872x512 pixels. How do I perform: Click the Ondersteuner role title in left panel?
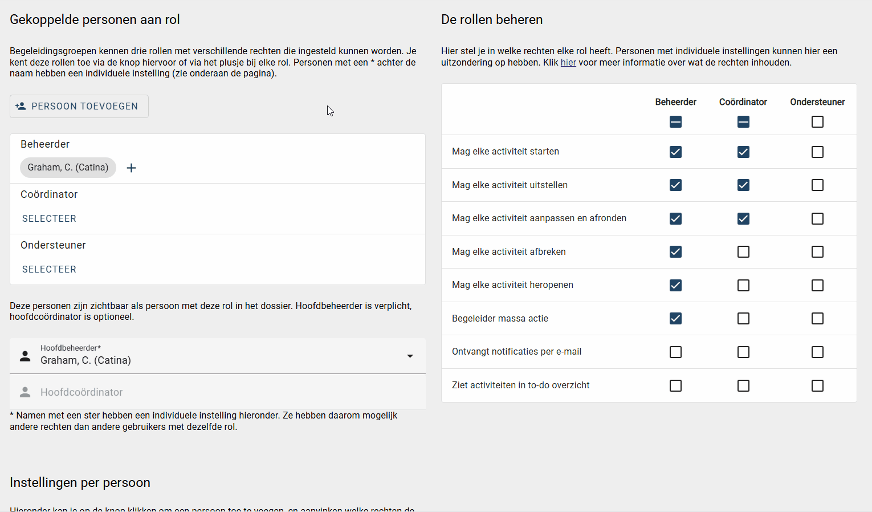click(53, 245)
